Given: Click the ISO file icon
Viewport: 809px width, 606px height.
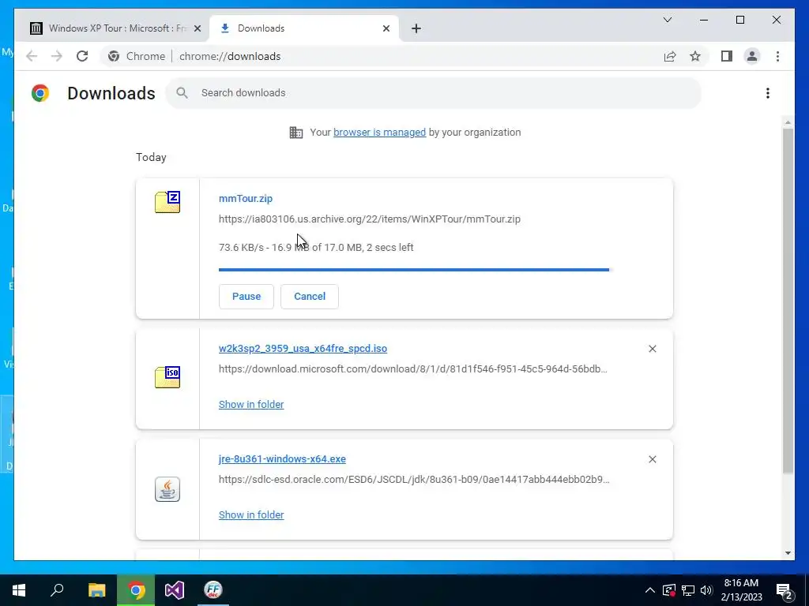Looking at the screenshot, I should coord(167,376).
